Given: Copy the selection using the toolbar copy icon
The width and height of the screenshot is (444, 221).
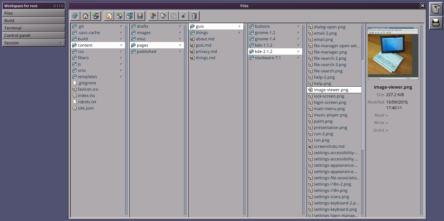Looking at the screenshot, I should click(x=163, y=16).
